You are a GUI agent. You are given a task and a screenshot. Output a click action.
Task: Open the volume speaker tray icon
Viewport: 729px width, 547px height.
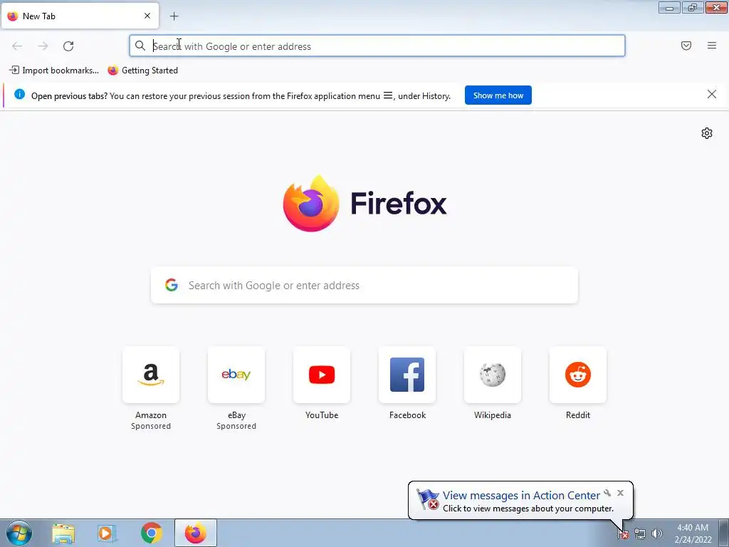[x=657, y=533]
